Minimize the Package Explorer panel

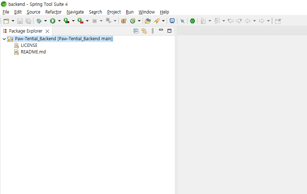[161, 30]
